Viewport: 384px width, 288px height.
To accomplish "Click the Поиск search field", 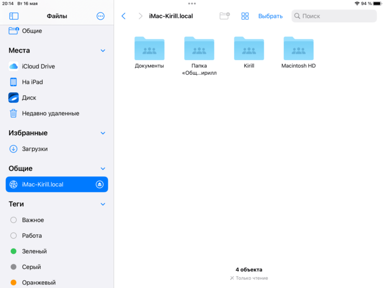I will click(x=334, y=16).
